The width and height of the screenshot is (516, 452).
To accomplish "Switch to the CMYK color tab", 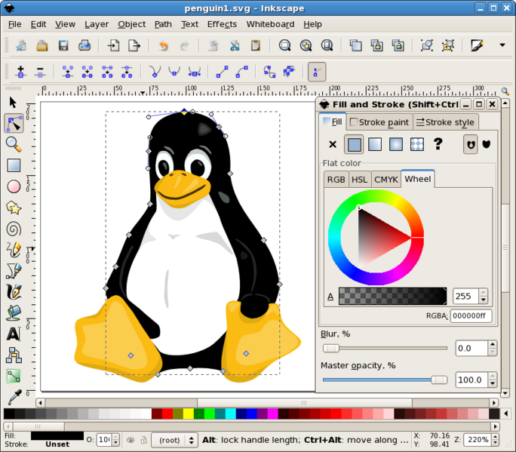I will (x=386, y=180).
